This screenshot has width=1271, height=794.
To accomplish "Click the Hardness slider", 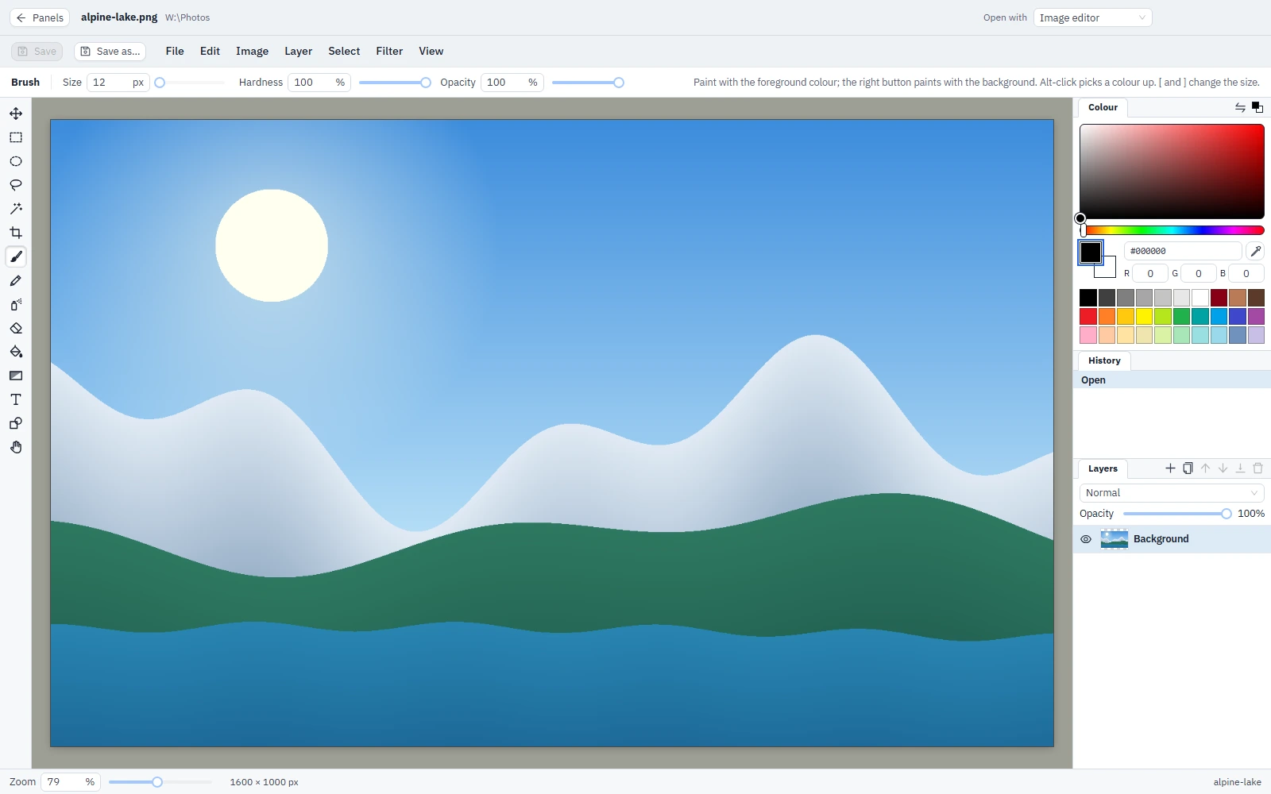I will [x=394, y=83].
